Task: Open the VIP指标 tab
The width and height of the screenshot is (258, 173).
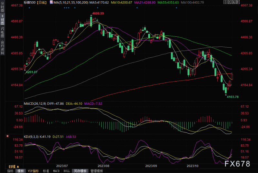Action: pos(33,171)
